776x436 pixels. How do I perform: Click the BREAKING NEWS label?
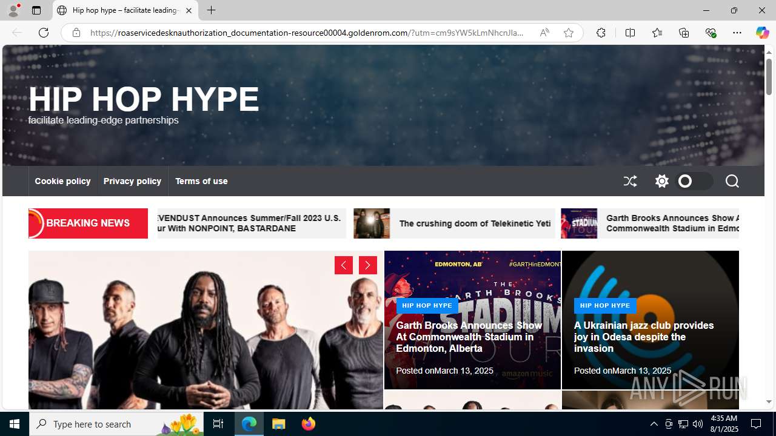[88, 223]
